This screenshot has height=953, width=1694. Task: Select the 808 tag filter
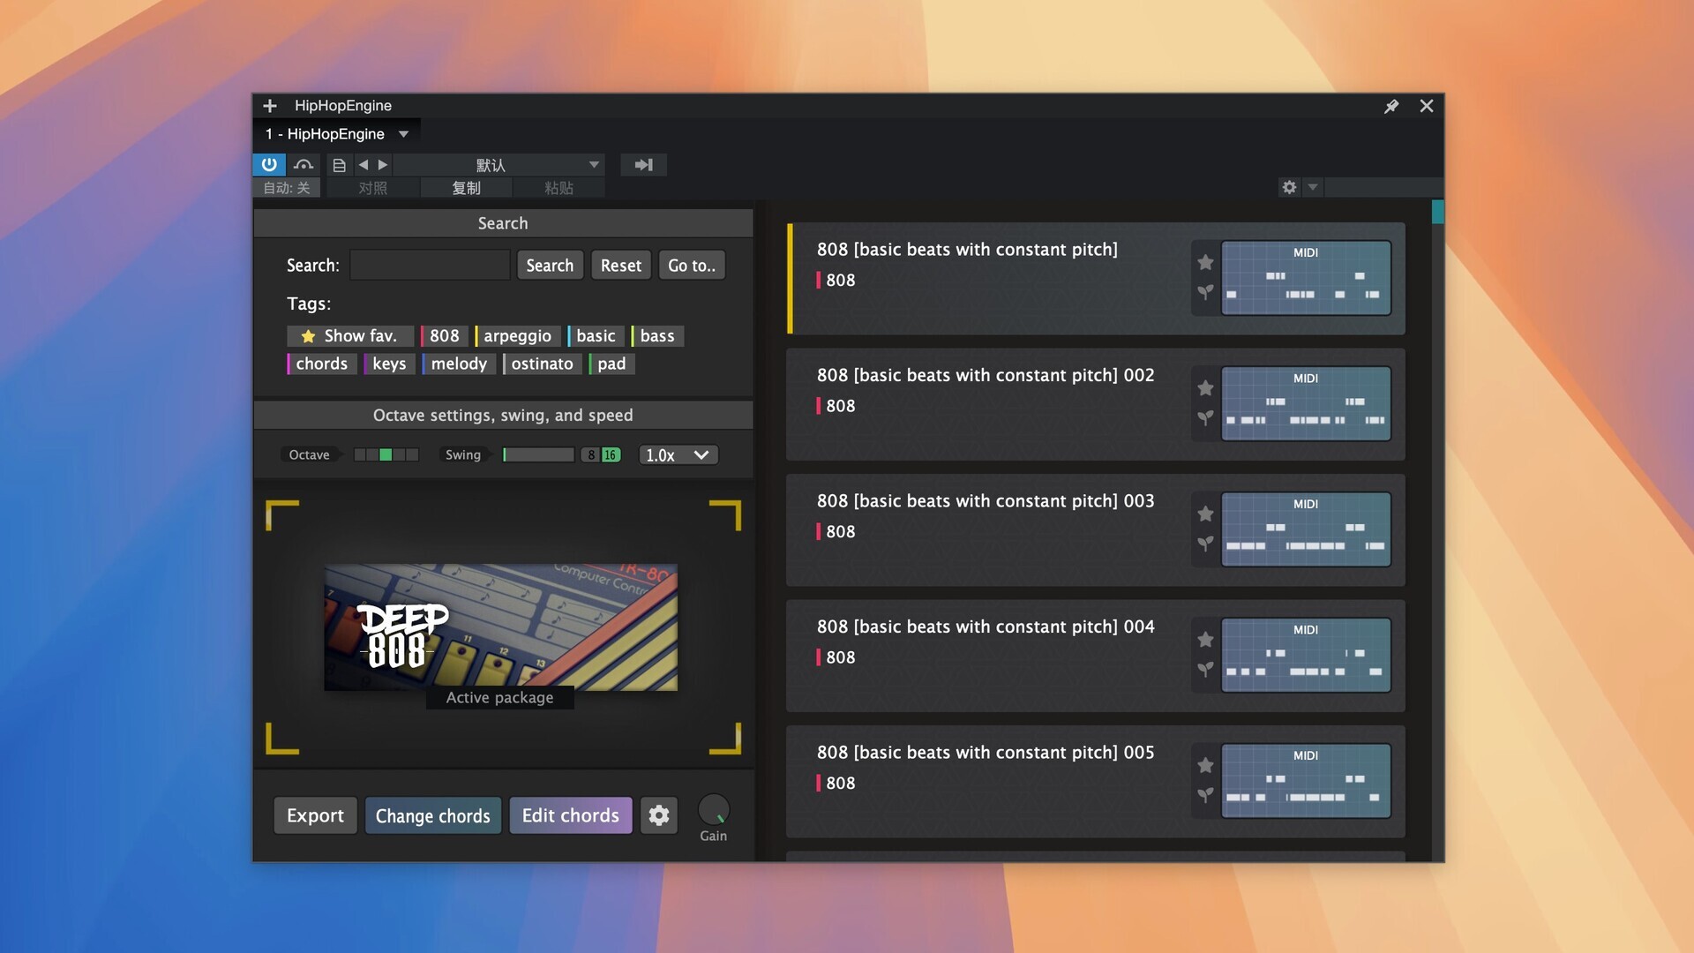(x=443, y=336)
